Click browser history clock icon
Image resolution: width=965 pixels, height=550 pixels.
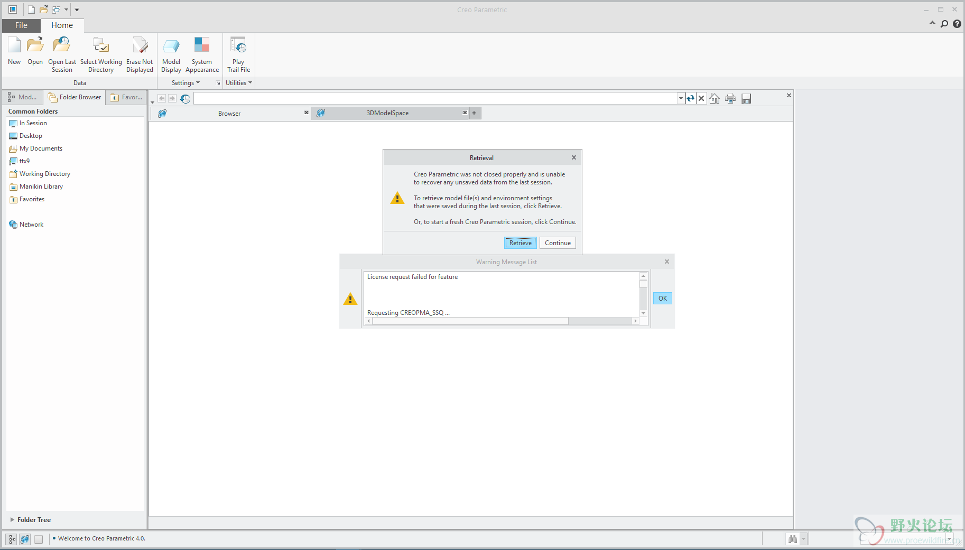[x=185, y=99]
